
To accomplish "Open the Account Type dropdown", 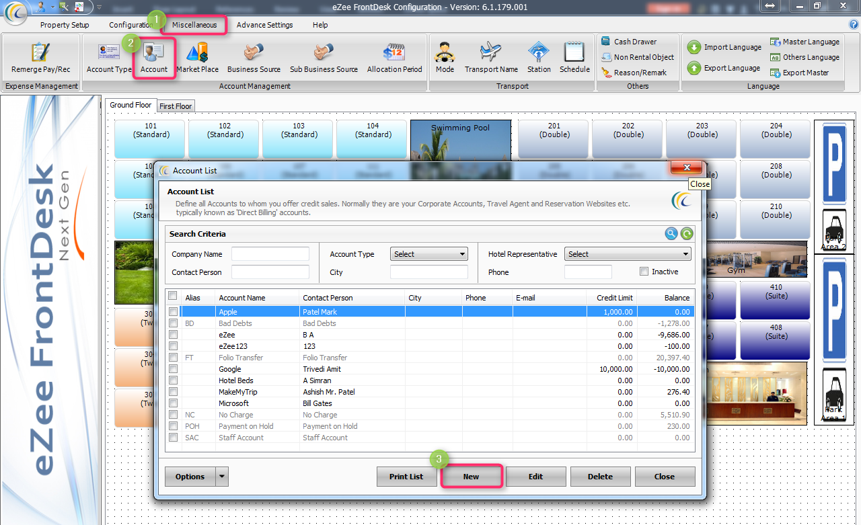I will pos(428,254).
